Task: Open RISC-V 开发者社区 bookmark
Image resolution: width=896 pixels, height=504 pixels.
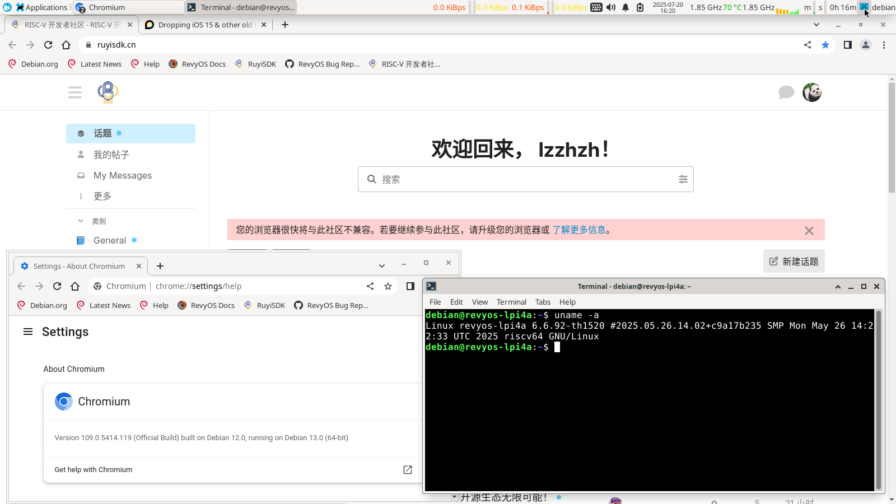Action: click(404, 64)
